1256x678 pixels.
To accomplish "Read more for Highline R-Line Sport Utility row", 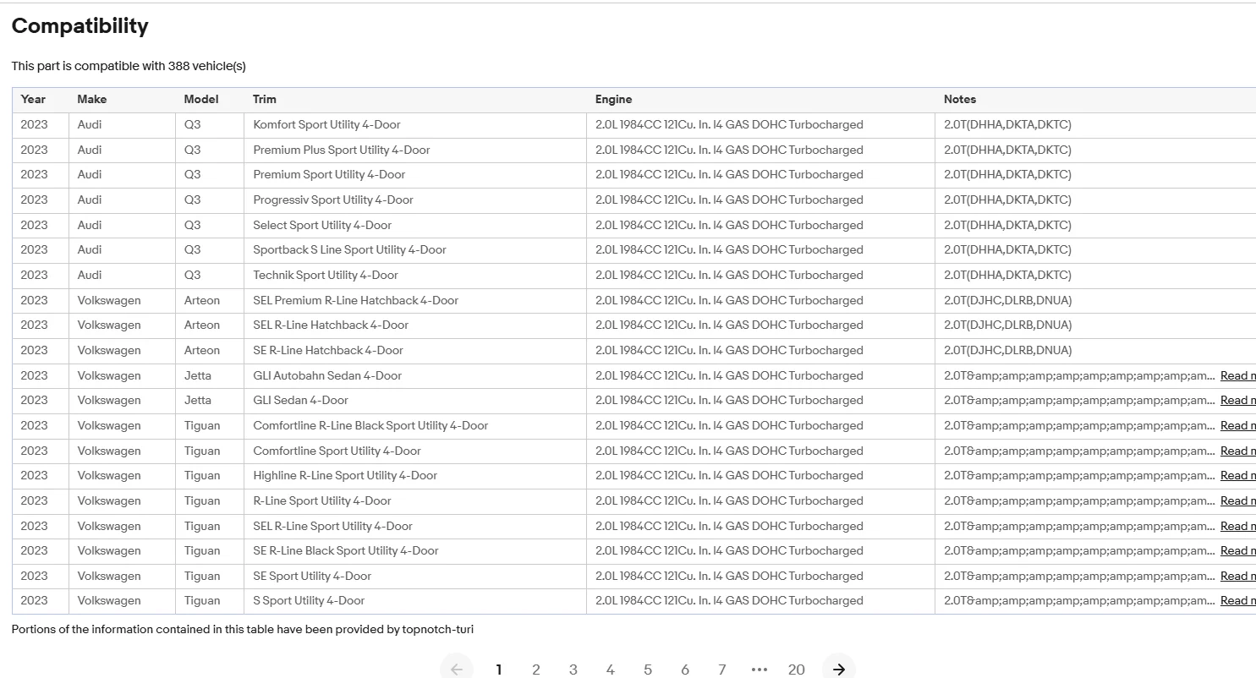I will [x=1238, y=475].
